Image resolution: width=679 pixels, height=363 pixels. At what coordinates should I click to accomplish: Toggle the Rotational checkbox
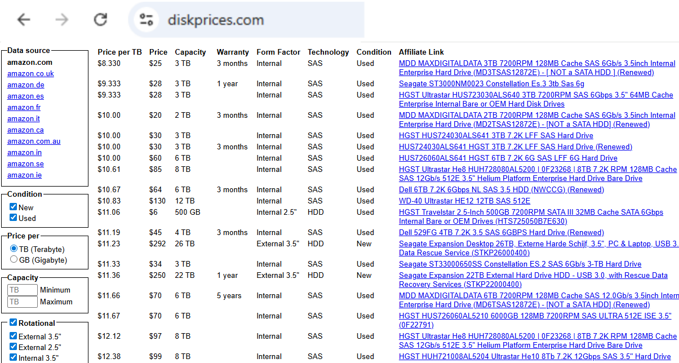[13, 323]
